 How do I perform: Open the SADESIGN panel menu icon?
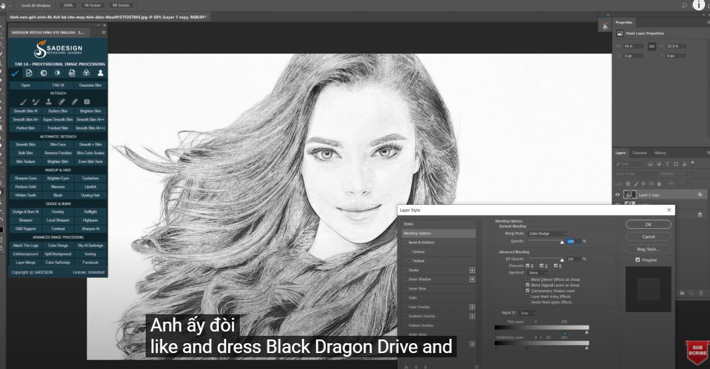click(103, 33)
